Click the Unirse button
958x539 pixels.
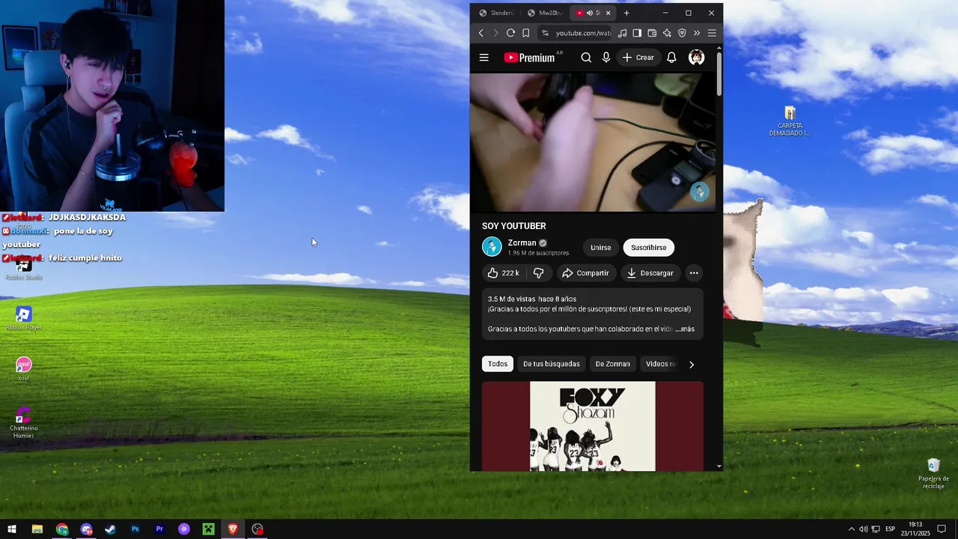point(600,248)
